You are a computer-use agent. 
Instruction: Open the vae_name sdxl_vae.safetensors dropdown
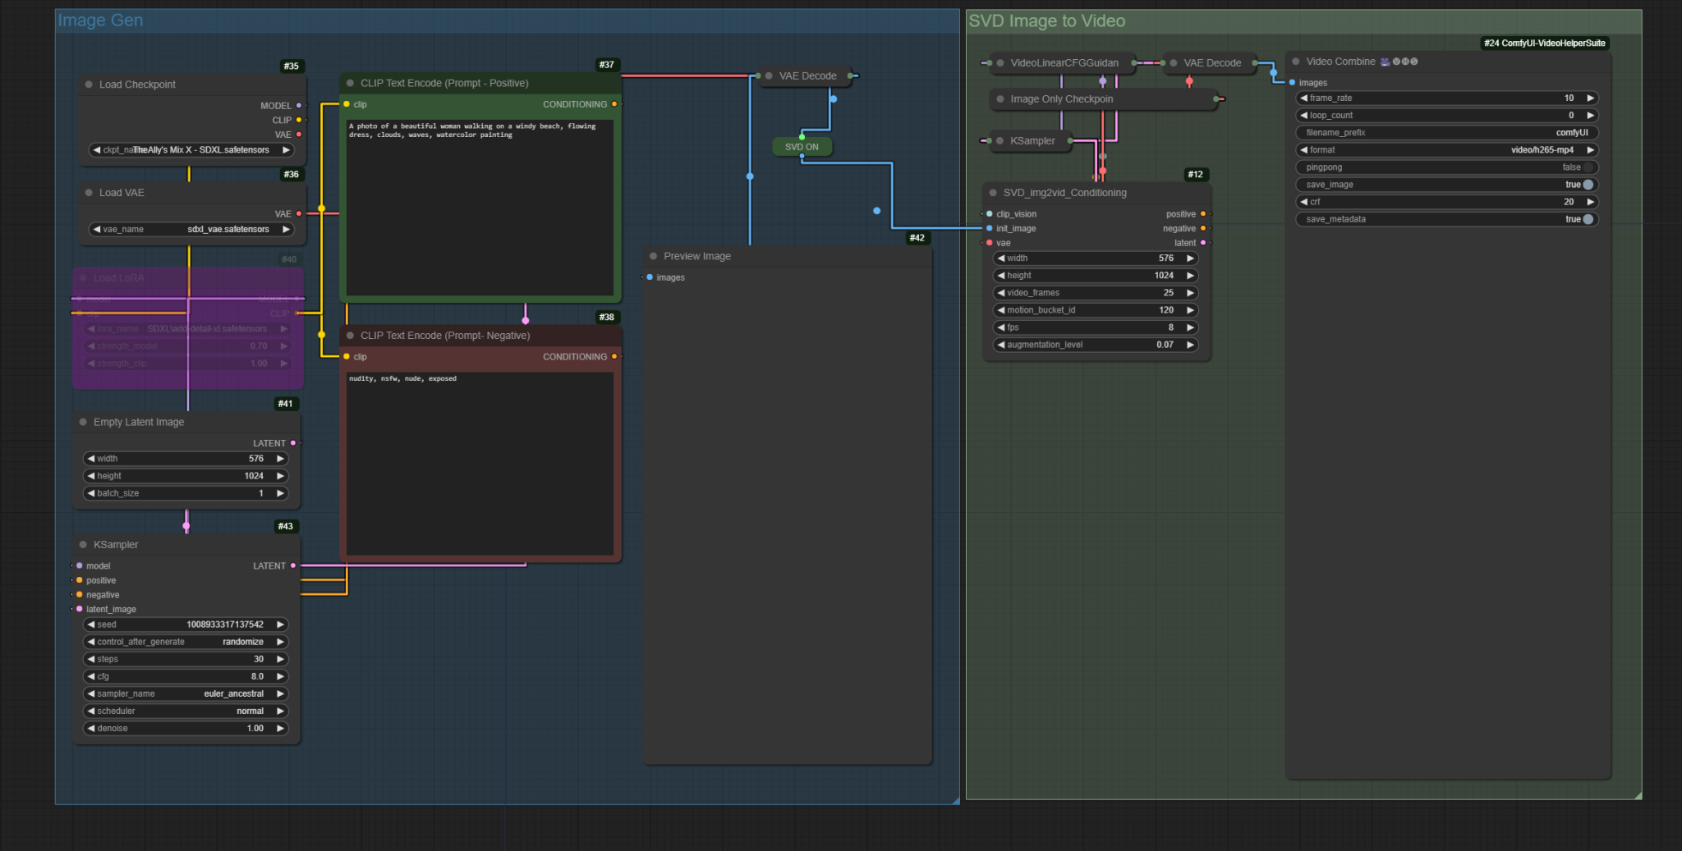point(191,229)
